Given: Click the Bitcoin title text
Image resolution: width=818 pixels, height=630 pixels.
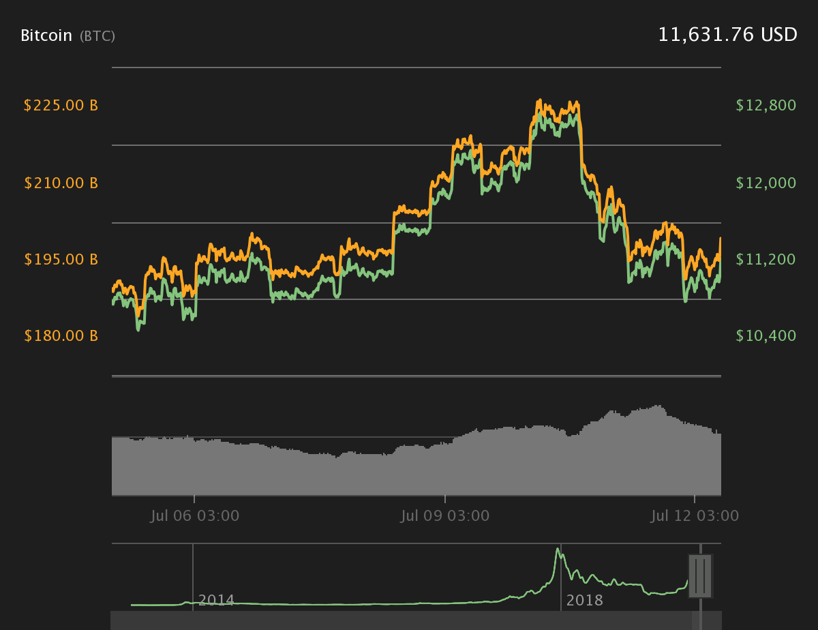Looking at the screenshot, I should (x=46, y=35).
